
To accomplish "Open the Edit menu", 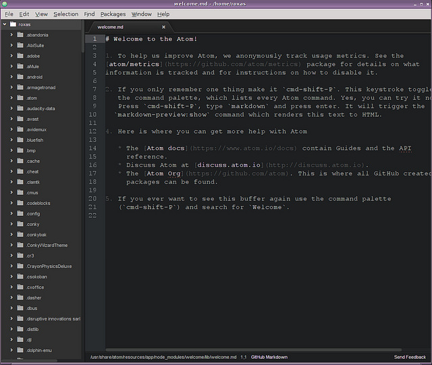I will [24, 14].
